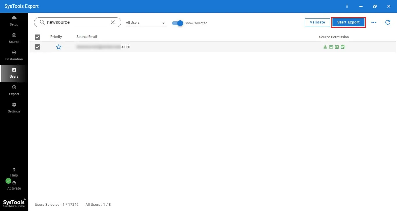
Task: Open the three-dot more options menu
Action: [374, 22]
